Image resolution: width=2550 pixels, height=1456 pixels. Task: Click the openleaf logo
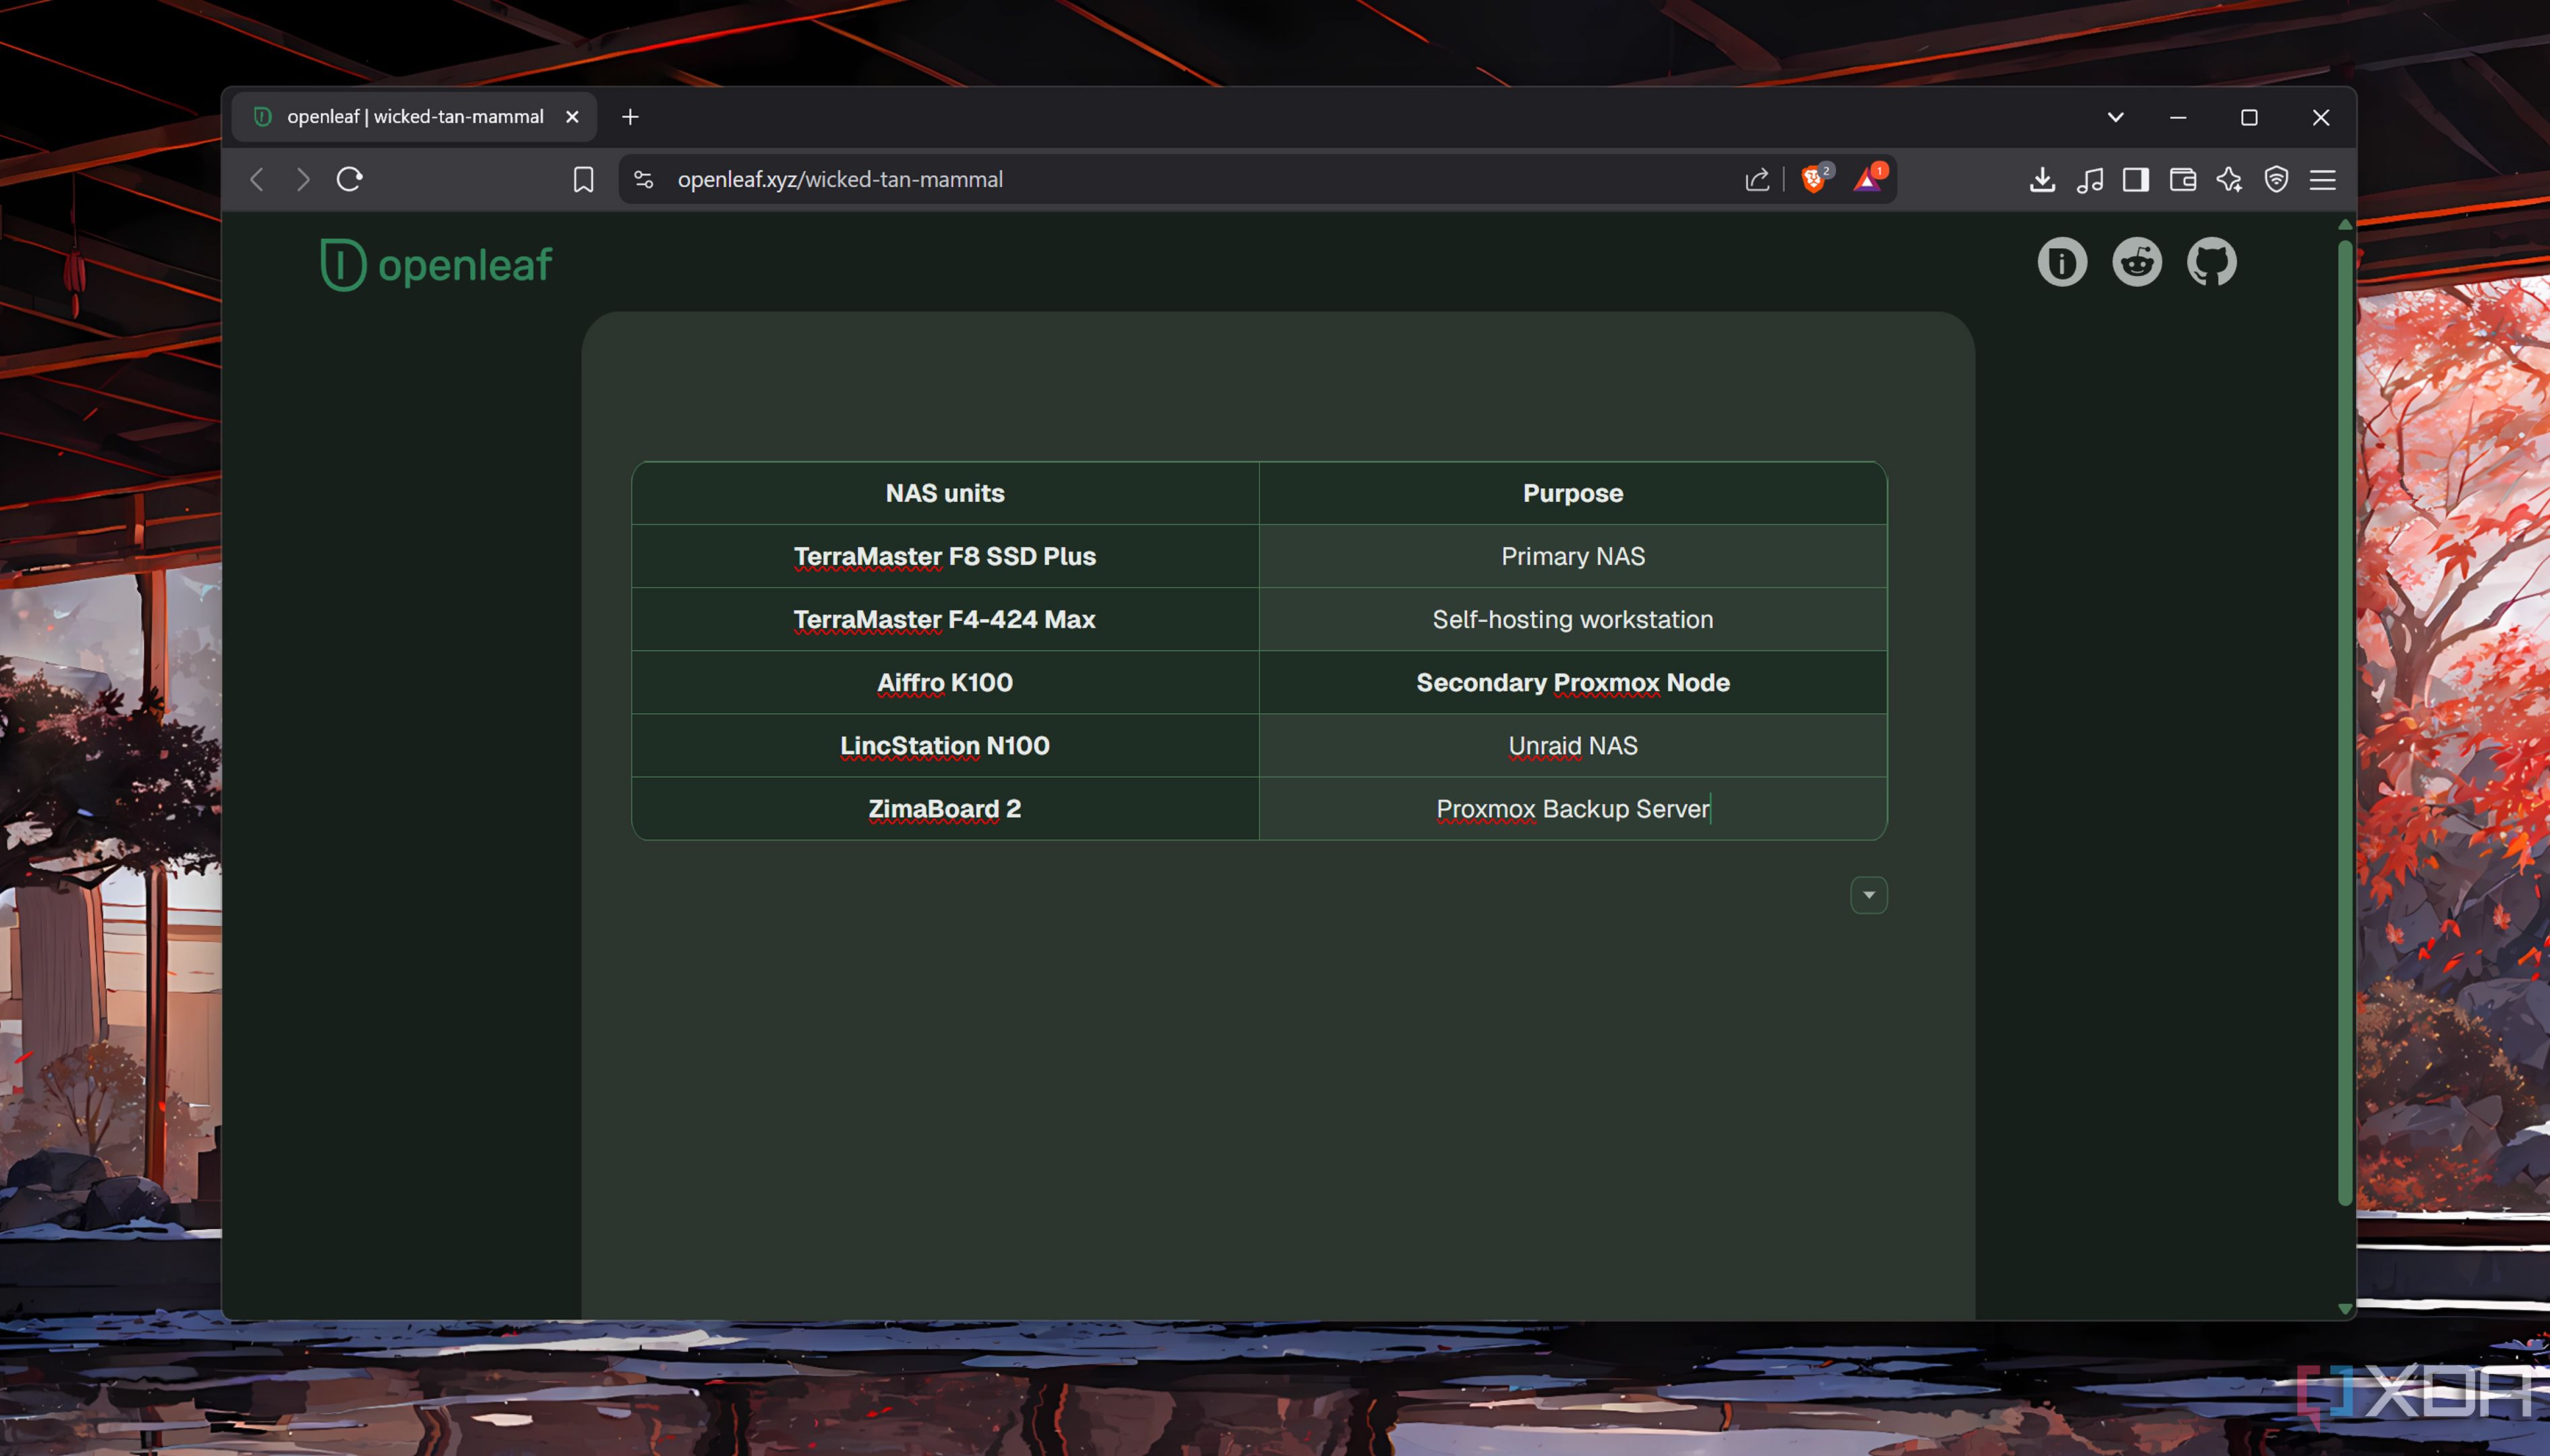coord(436,264)
